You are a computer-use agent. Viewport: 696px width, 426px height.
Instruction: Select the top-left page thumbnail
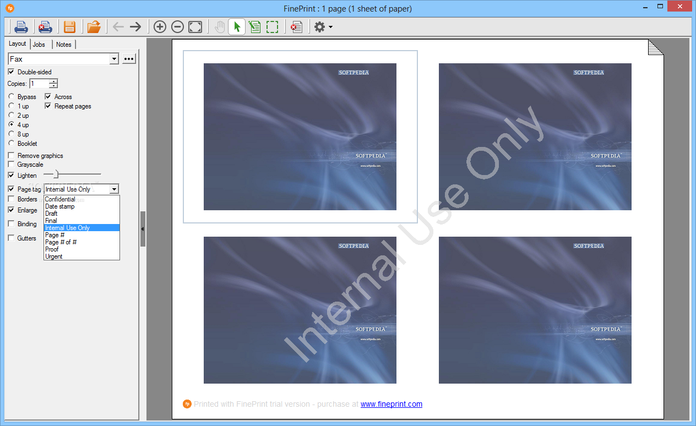click(x=300, y=136)
